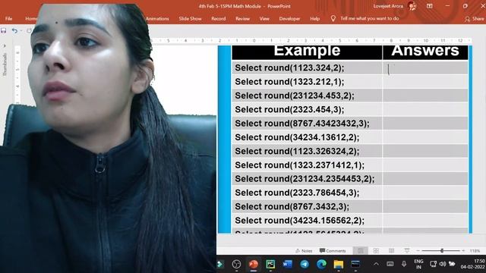Screen dimensions: 486x273
Task: Open Microsoft Edge from the taskbar
Action: point(321,264)
